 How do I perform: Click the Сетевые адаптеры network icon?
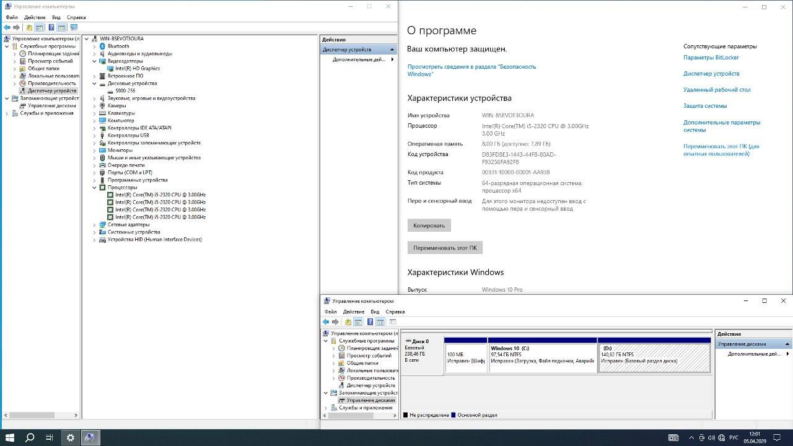pyautogui.click(x=103, y=225)
